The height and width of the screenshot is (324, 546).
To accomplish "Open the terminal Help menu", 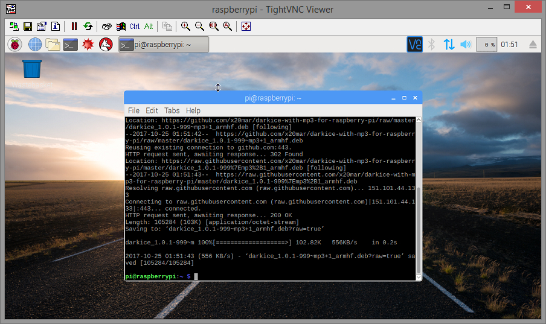I will 193,110.
